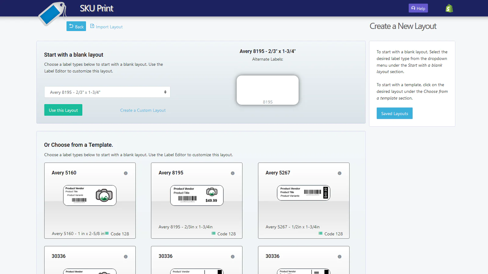Open Create a Custom Layout
488x274 pixels.
tap(143, 110)
